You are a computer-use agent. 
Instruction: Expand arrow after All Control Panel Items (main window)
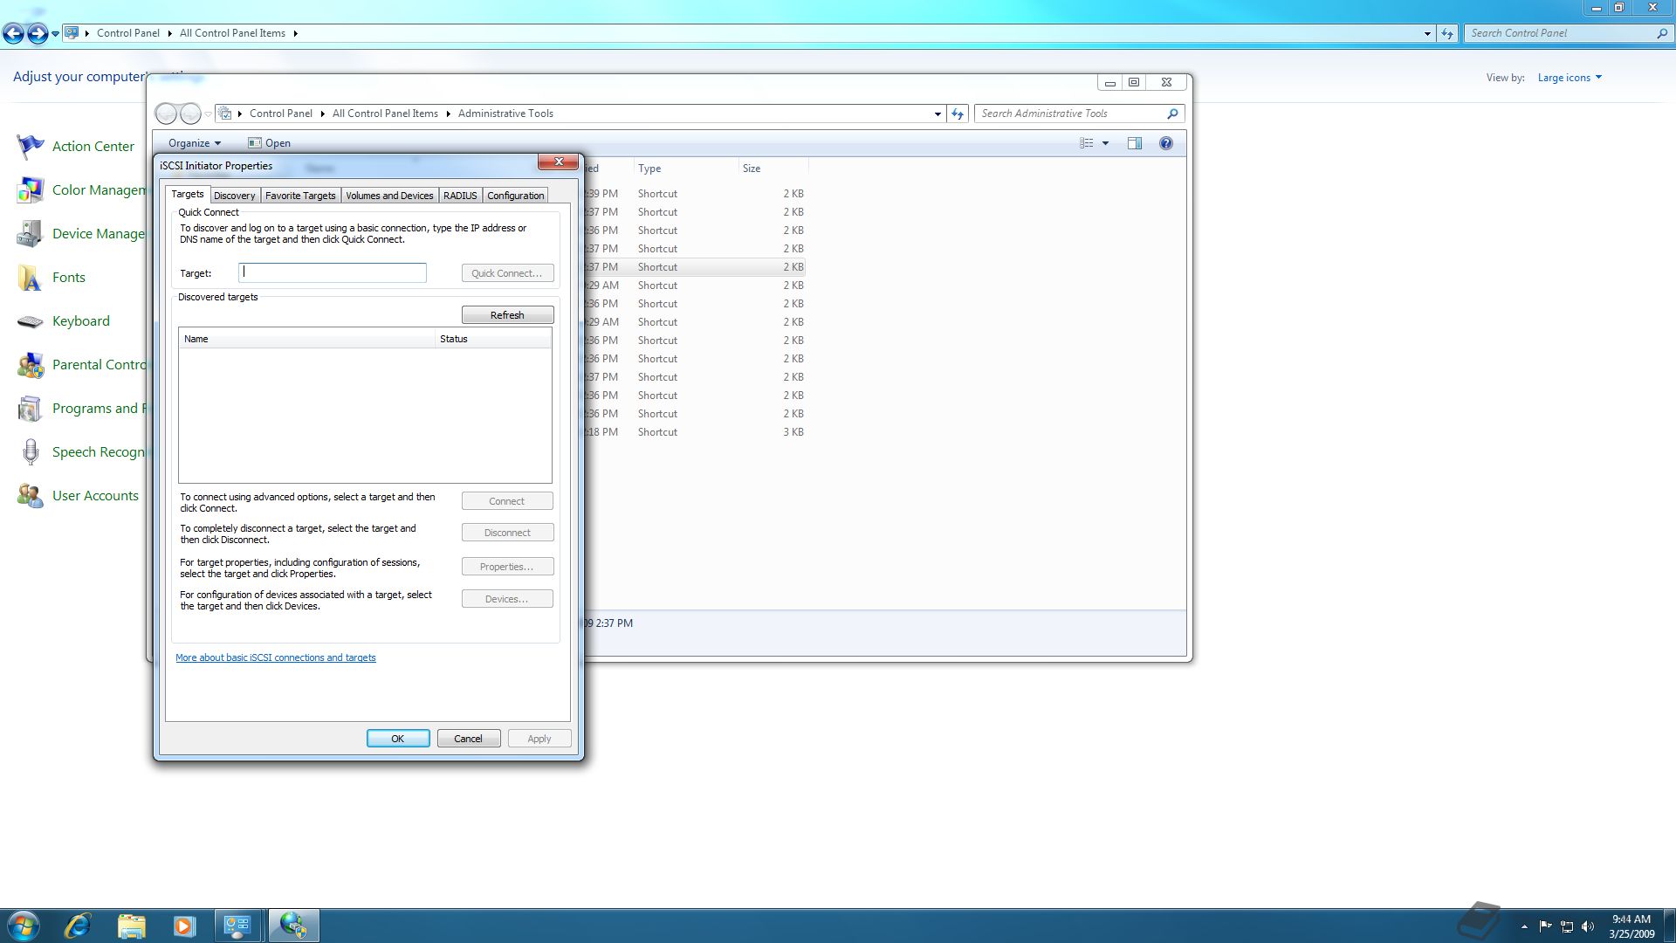(x=295, y=33)
